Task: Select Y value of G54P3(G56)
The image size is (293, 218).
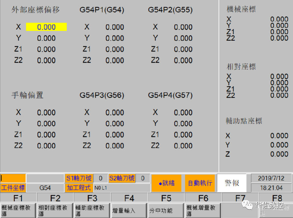Action: pyautogui.click(x=115, y=124)
